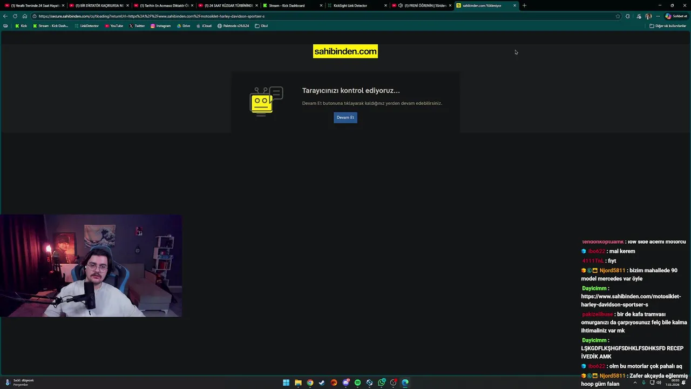
Task: Click the taskbar clock and date
Action: [x=672, y=383]
